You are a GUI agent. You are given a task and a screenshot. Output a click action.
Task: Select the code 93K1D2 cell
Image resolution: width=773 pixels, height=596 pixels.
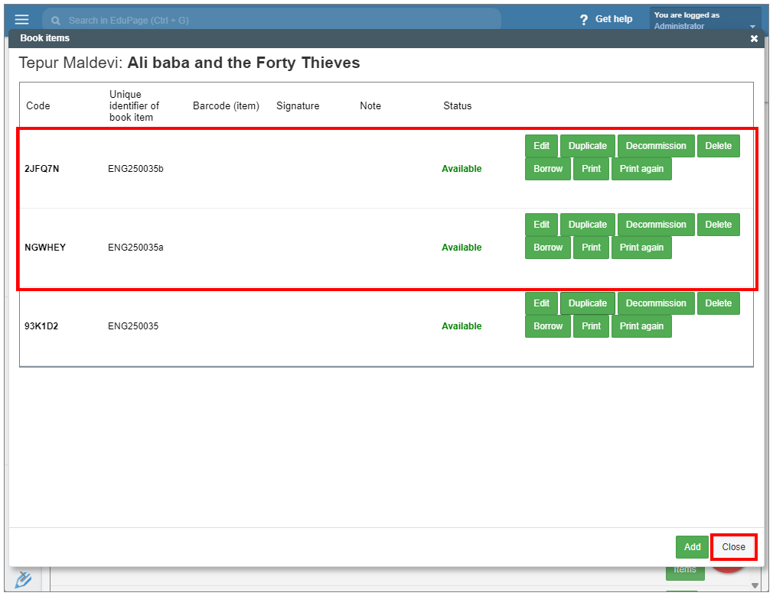[x=41, y=326]
